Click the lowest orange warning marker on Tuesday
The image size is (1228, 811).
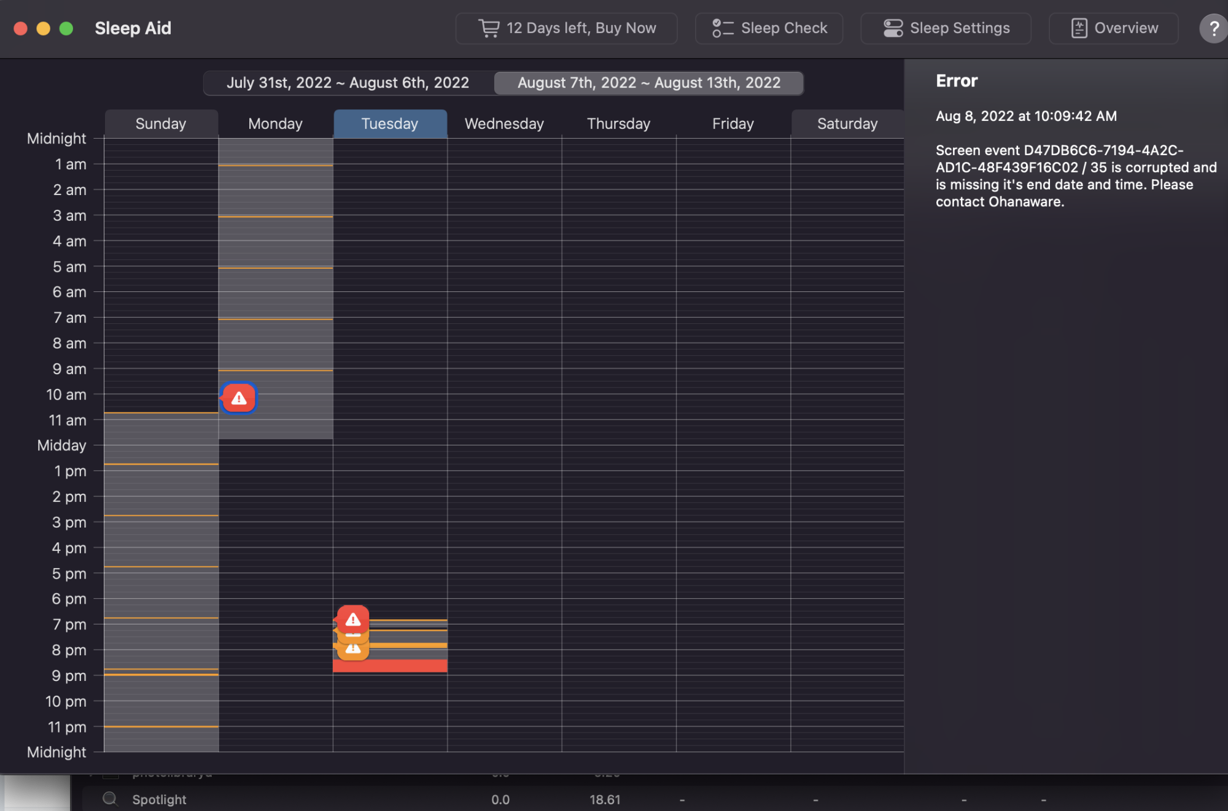point(353,651)
